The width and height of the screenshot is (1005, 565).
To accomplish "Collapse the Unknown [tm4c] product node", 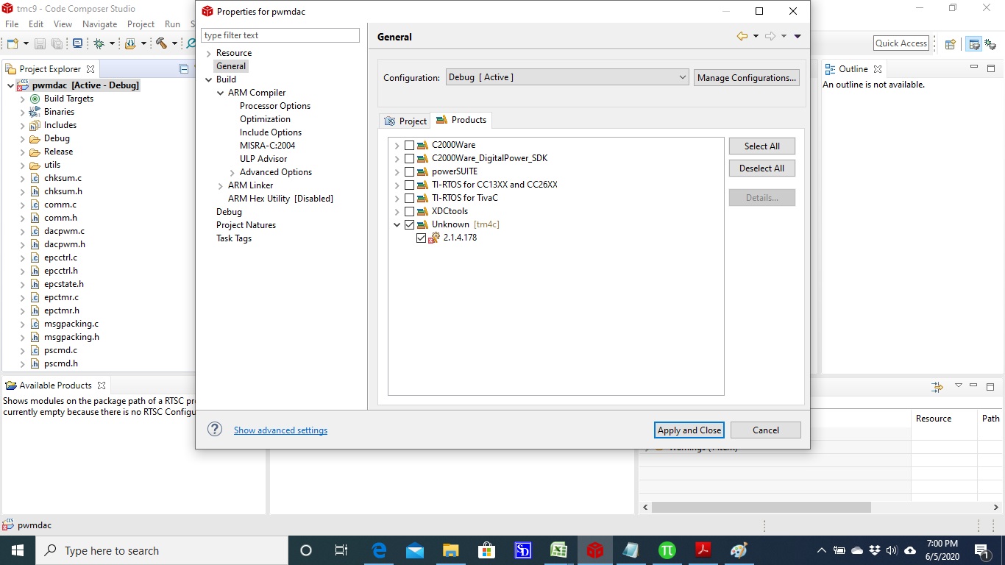I will point(397,224).
